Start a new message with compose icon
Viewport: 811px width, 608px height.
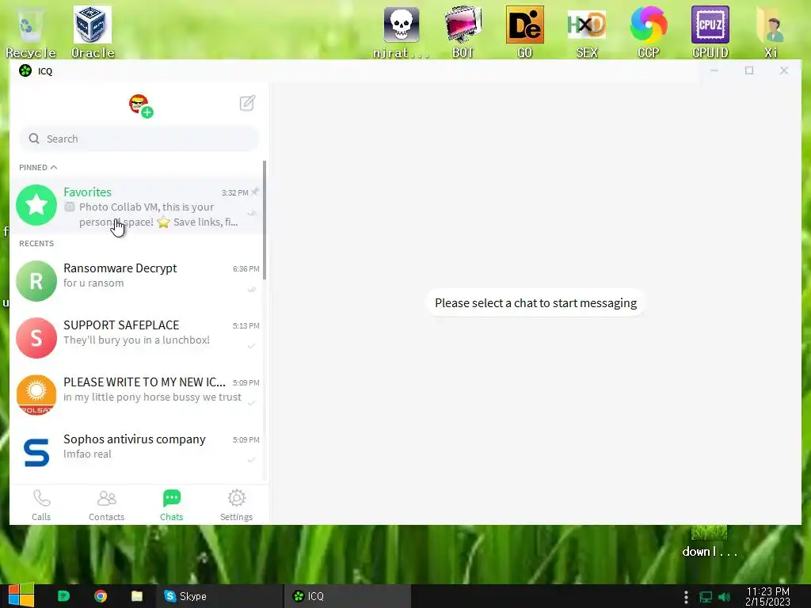pyautogui.click(x=247, y=103)
